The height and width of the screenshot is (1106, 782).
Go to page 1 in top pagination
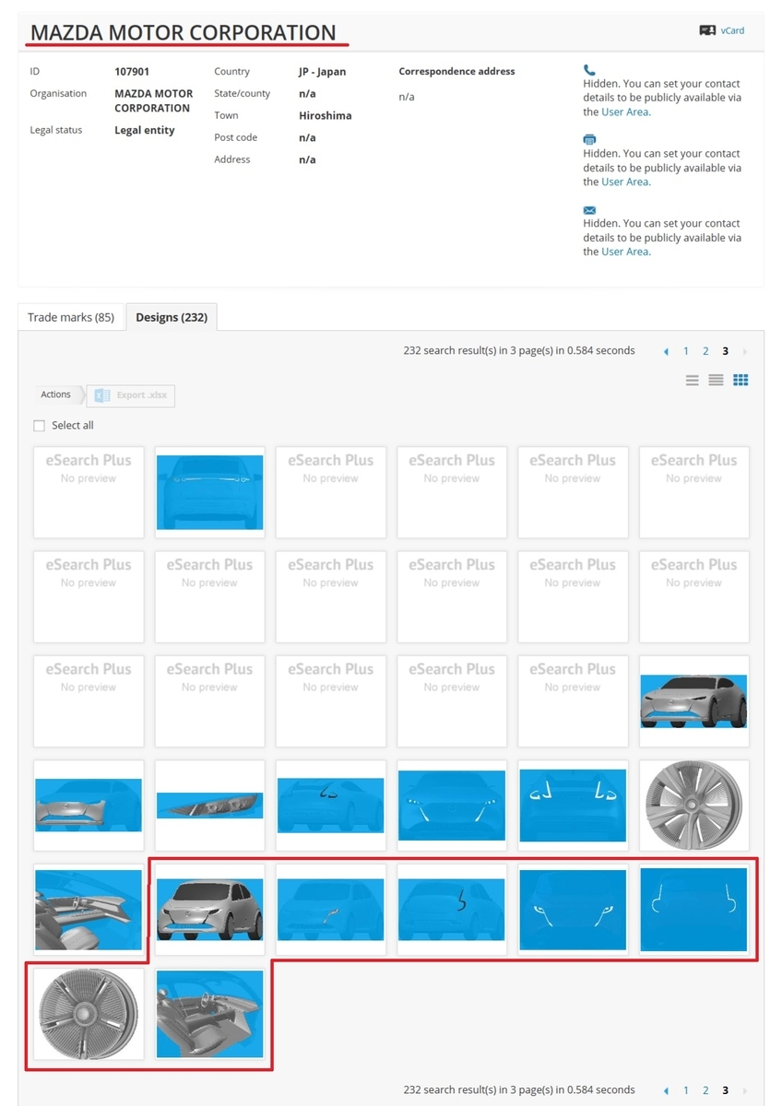[686, 351]
